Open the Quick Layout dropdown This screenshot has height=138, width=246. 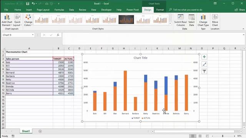point(17,20)
